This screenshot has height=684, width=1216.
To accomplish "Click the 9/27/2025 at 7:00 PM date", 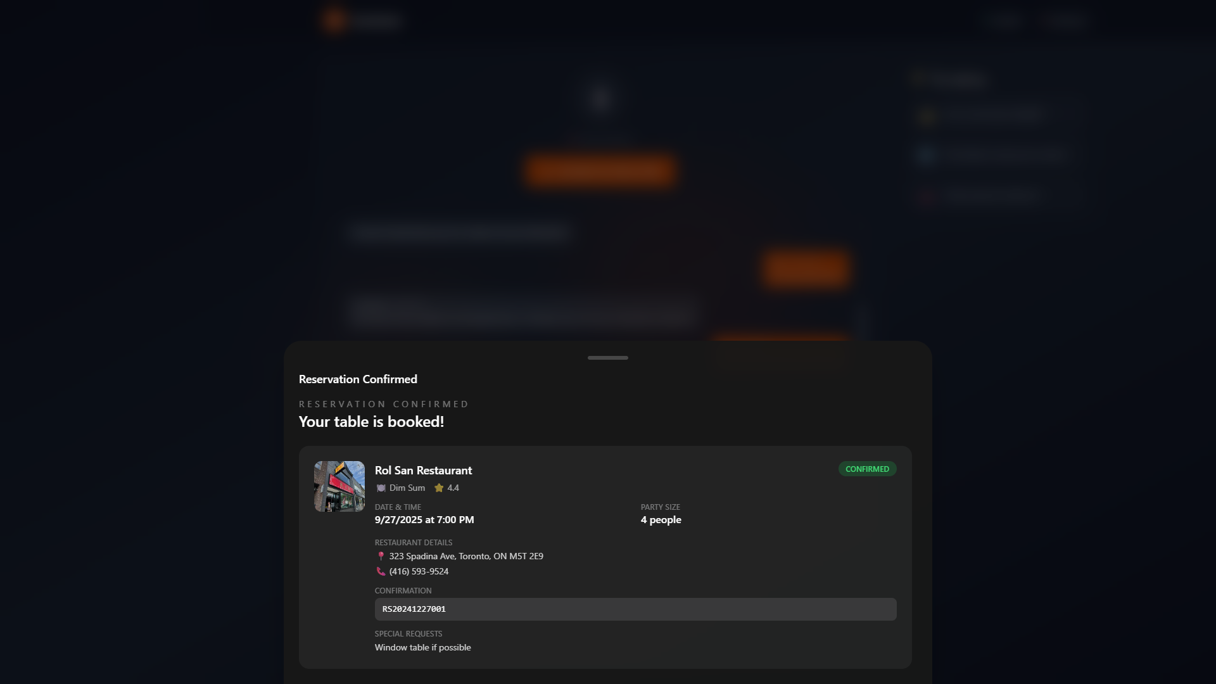I will point(424,520).
